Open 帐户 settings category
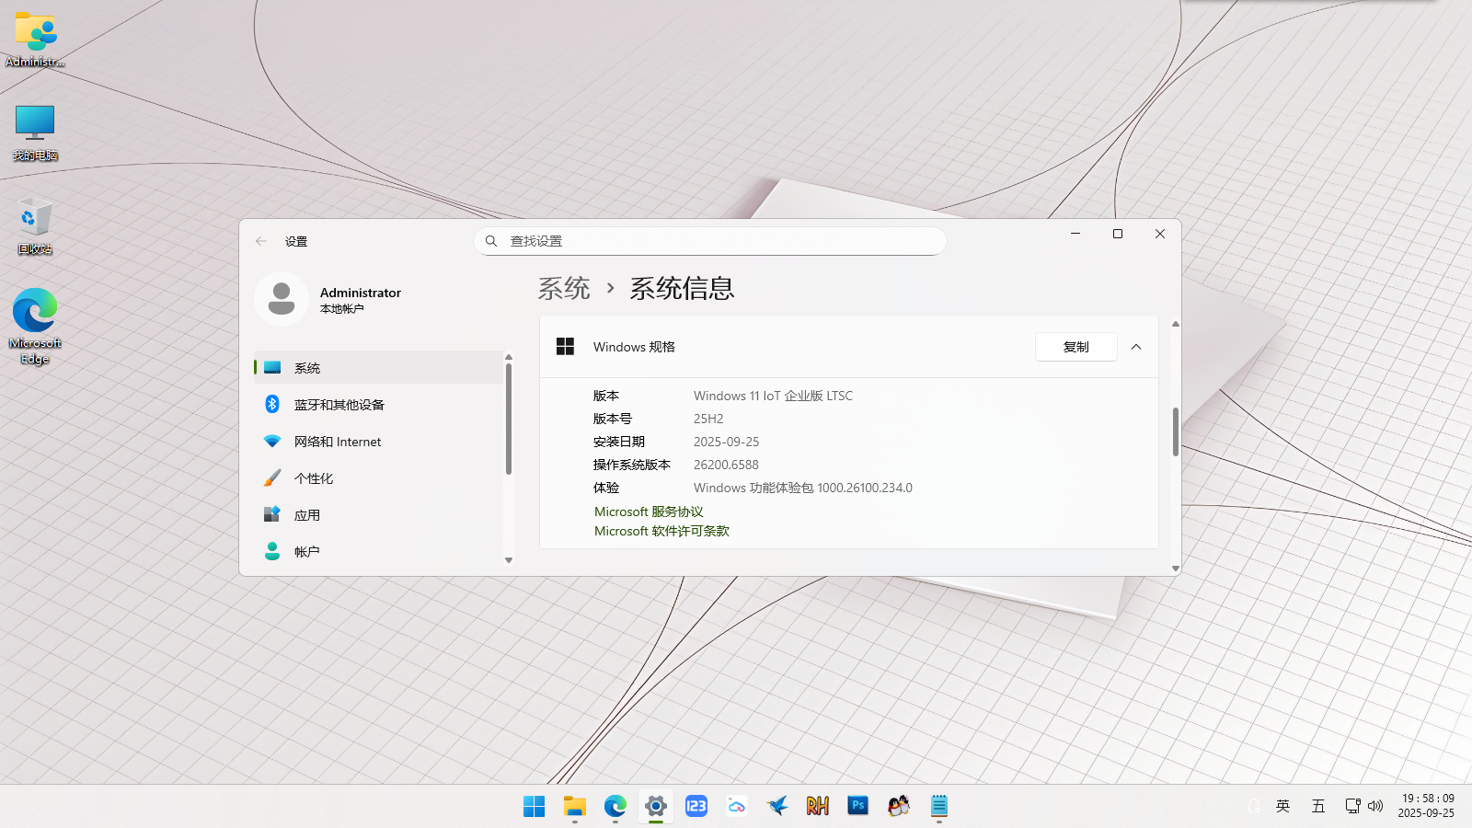Viewport: 1472px width, 828px height. [x=378, y=552]
